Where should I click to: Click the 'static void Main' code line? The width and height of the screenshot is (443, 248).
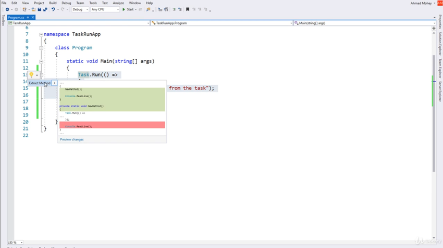[x=110, y=61]
